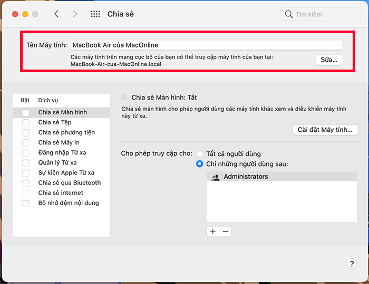
Task: Open the show-all preferences grid icon
Action: tap(95, 14)
